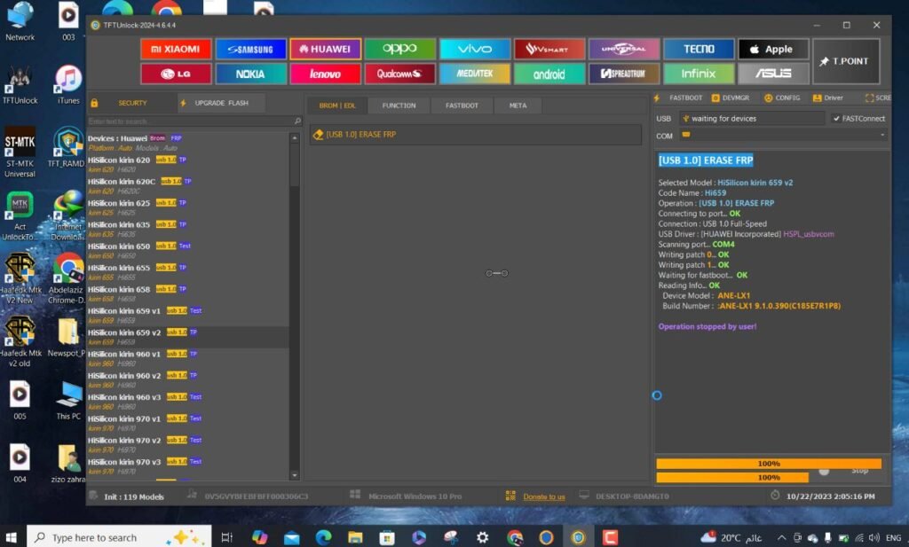Select the Android brand button
909x547 pixels.
(549, 74)
